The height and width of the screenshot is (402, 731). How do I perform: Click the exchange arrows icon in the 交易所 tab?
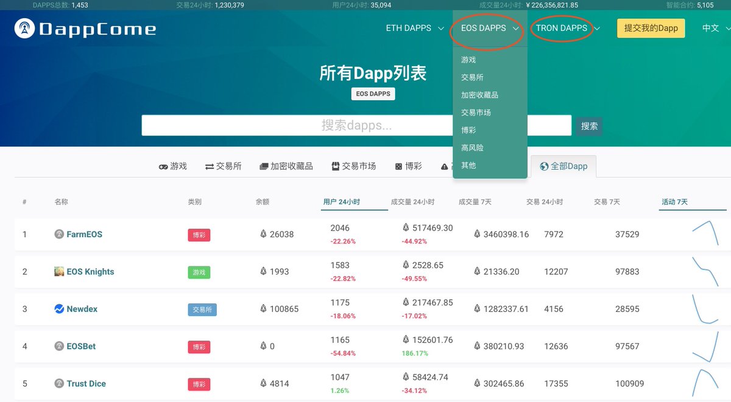[210, 166]
